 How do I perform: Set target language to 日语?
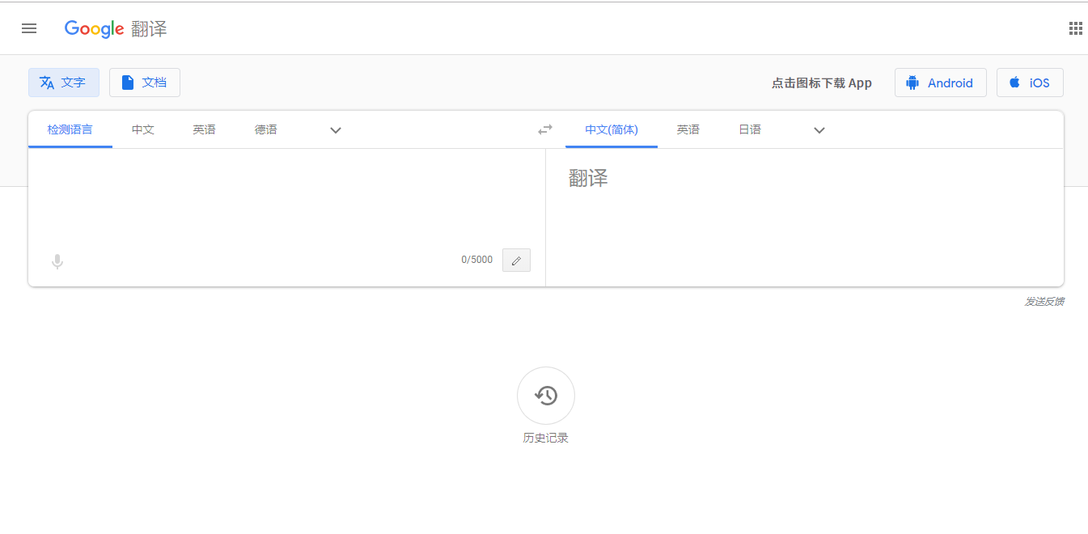[x=750, y=129]
